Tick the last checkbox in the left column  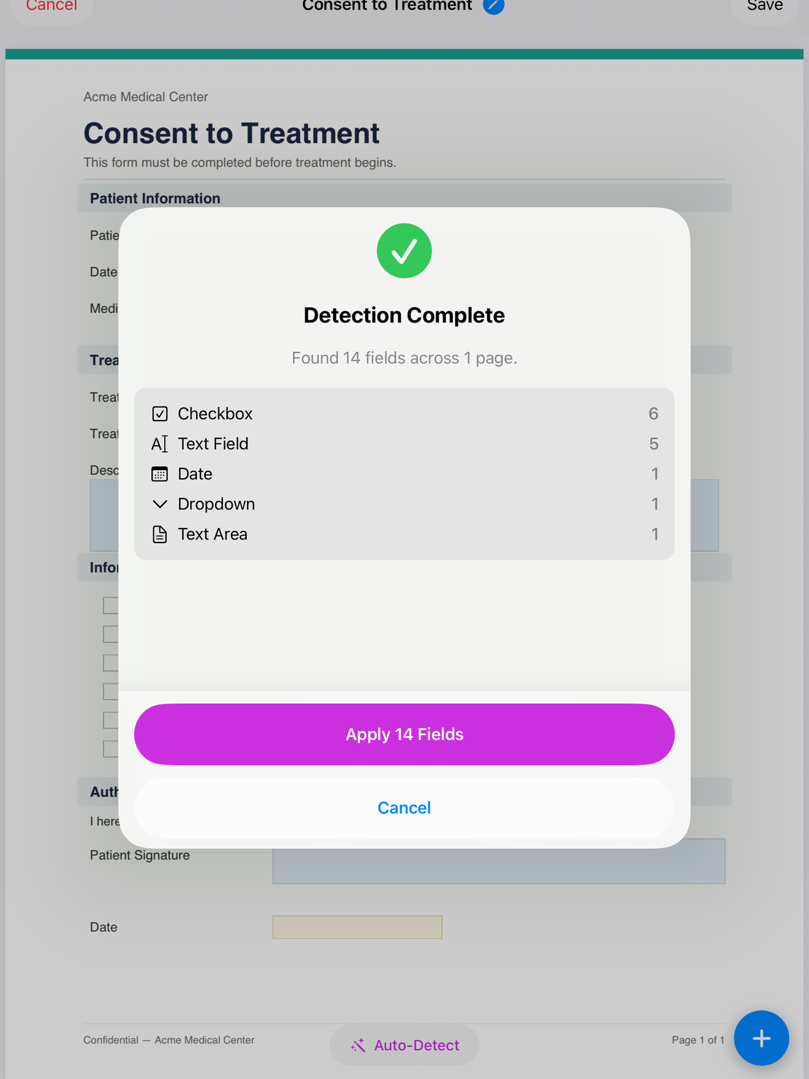click(x=112, y=749)
